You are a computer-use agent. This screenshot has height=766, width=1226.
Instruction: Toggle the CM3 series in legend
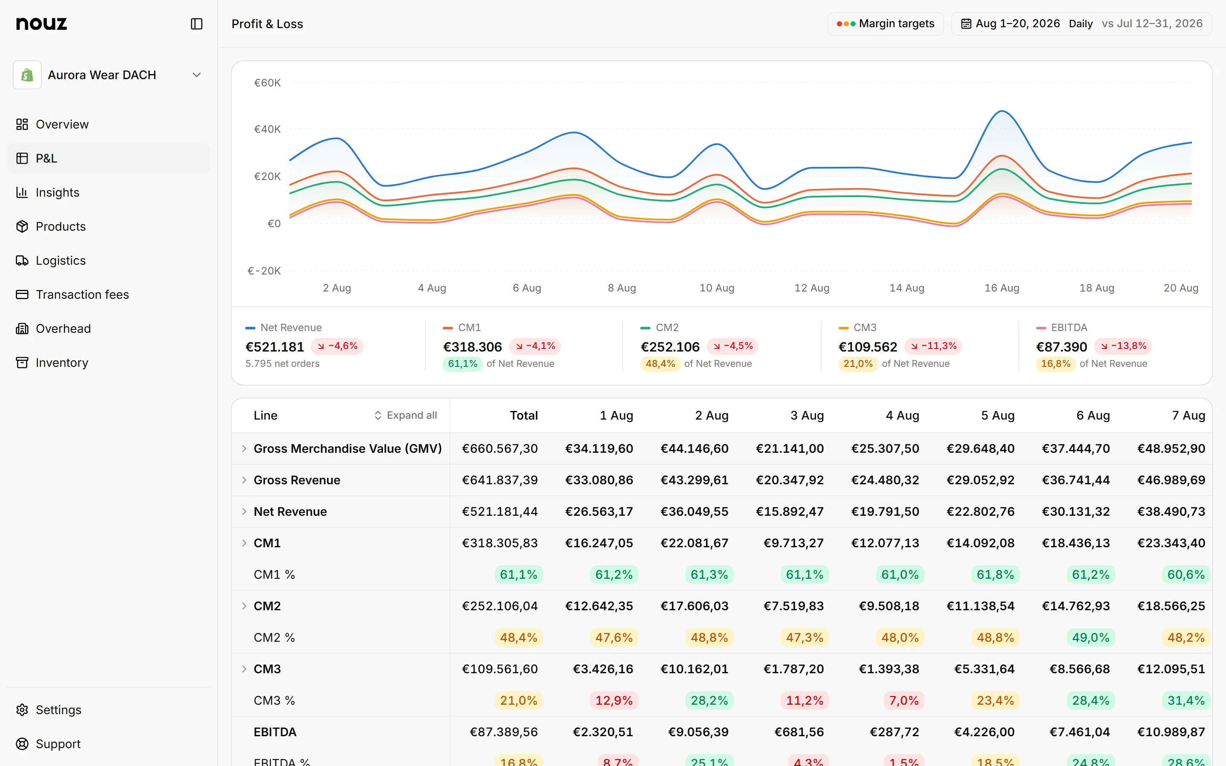[857, 328]
